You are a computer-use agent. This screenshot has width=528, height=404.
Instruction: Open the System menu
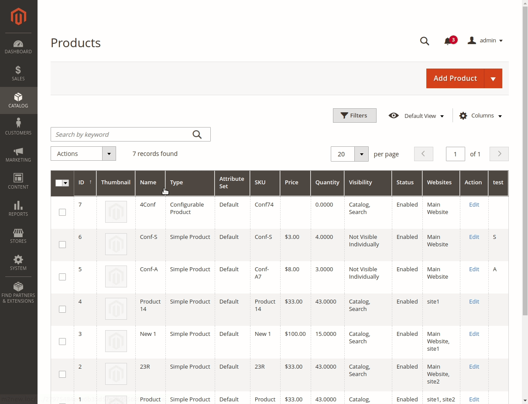18,263
